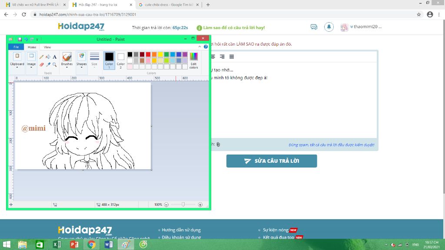Select the Eraser tool in Paint
The height and width of the screenshot is (250, 445).
41,65
